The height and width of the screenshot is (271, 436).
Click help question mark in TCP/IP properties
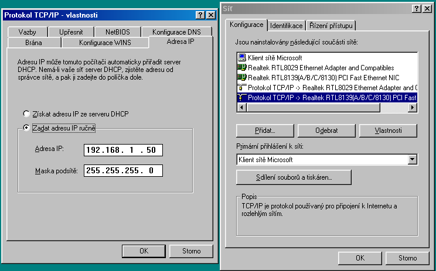(200, 15)
